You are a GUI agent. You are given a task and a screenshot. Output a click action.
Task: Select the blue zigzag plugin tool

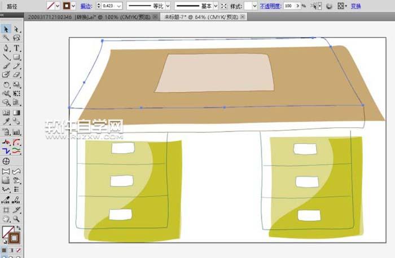tap(6, 151)
